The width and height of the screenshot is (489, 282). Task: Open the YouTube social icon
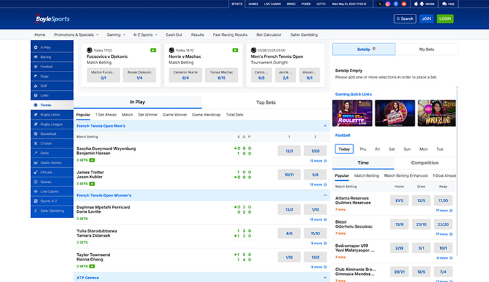click(404, 3)
